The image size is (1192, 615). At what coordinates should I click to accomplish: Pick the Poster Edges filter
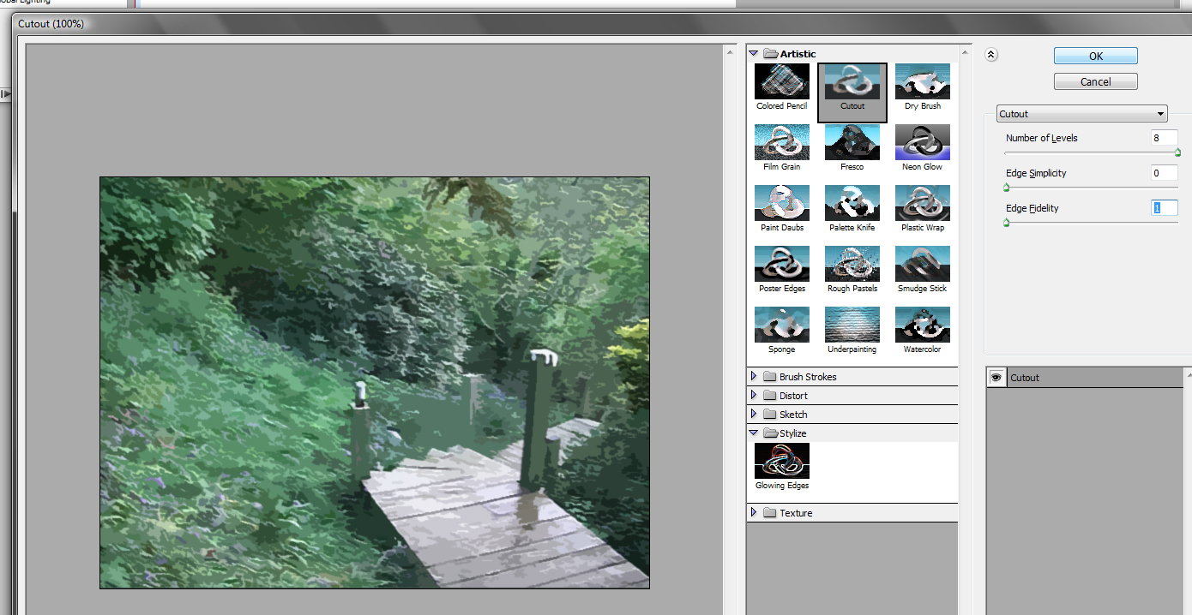coord(781,265)
